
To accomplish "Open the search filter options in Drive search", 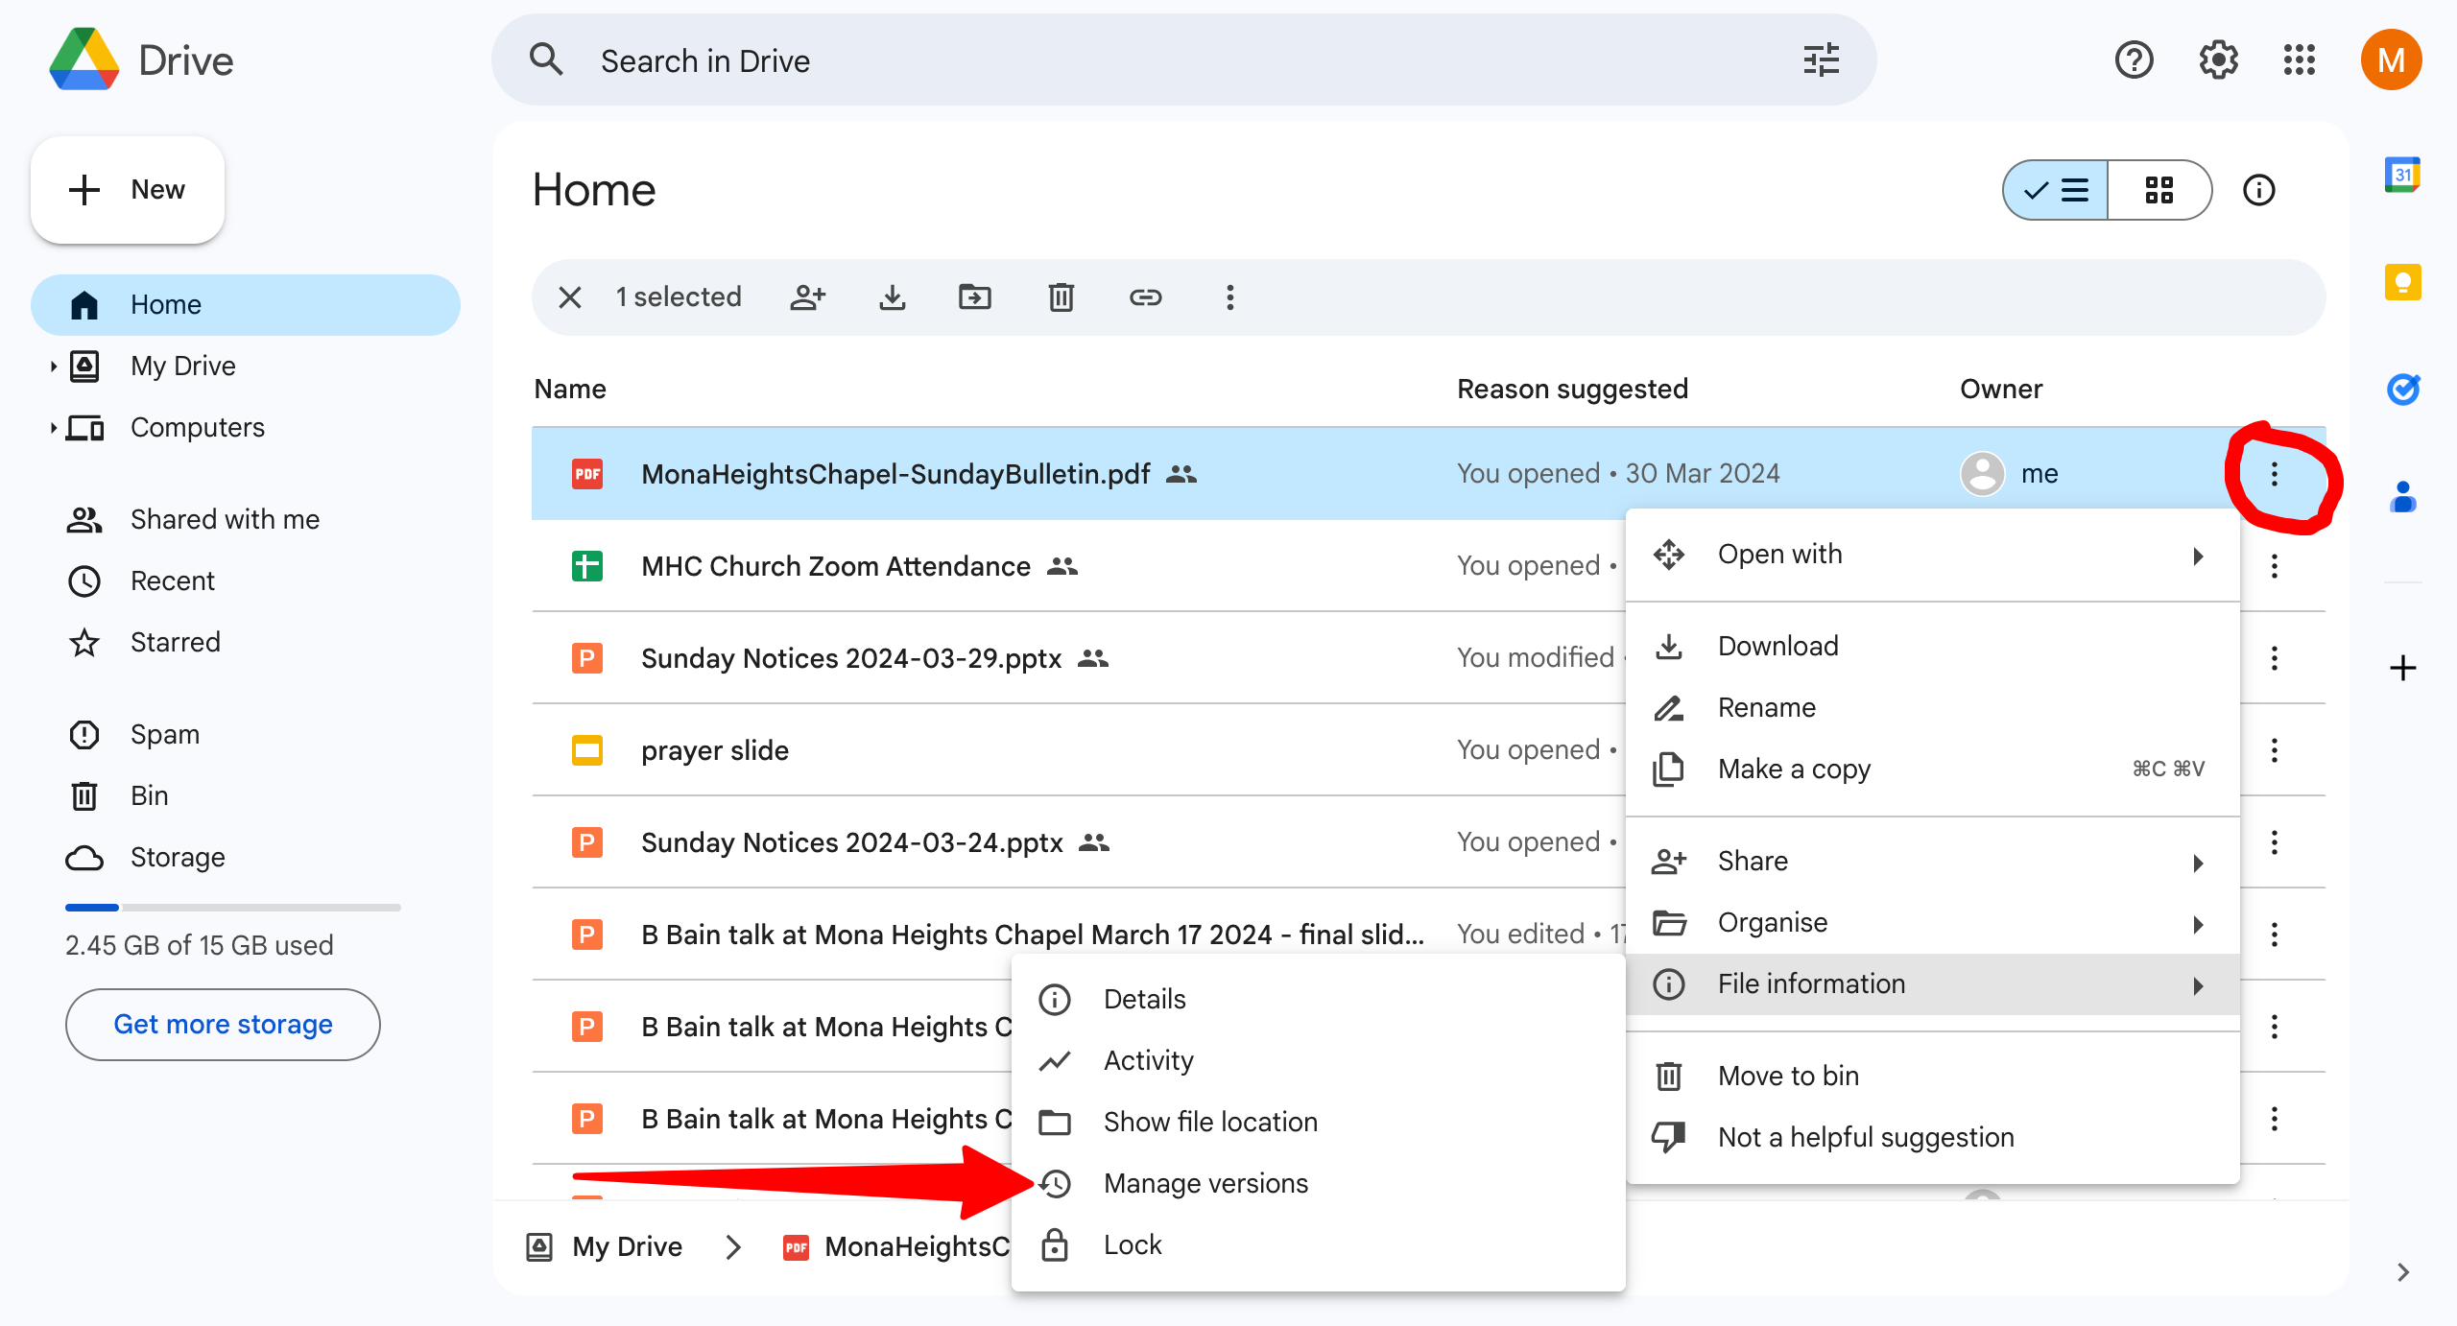I will pos(1819,59).
